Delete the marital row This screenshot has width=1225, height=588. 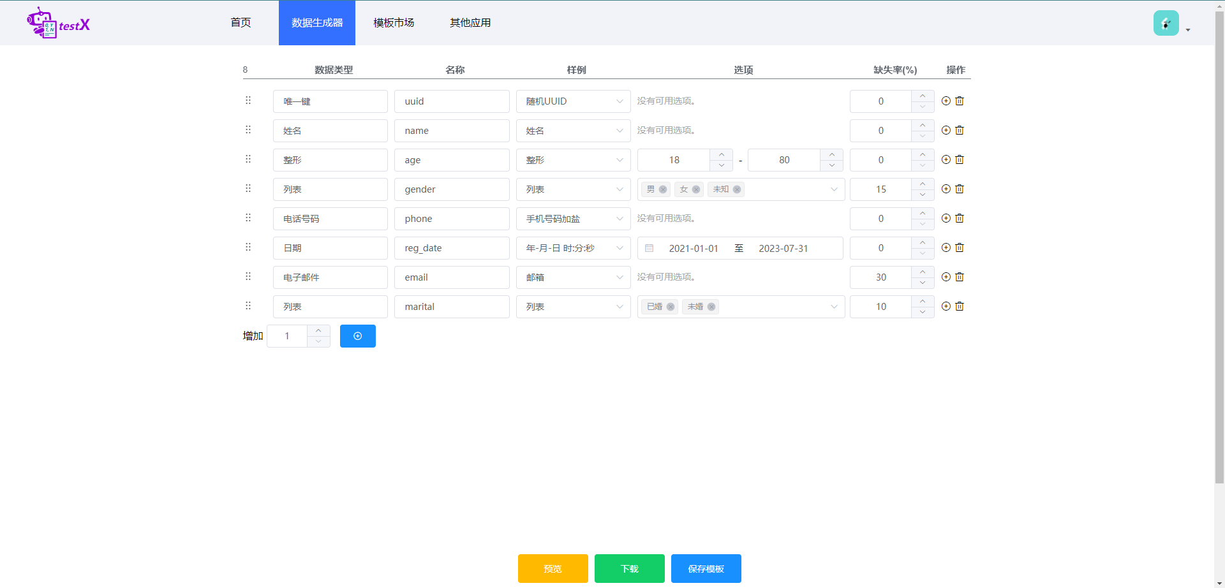959,306
